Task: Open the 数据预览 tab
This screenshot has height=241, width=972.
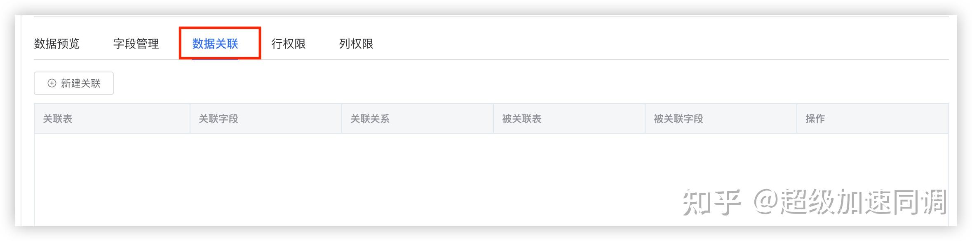Action: 57,44
